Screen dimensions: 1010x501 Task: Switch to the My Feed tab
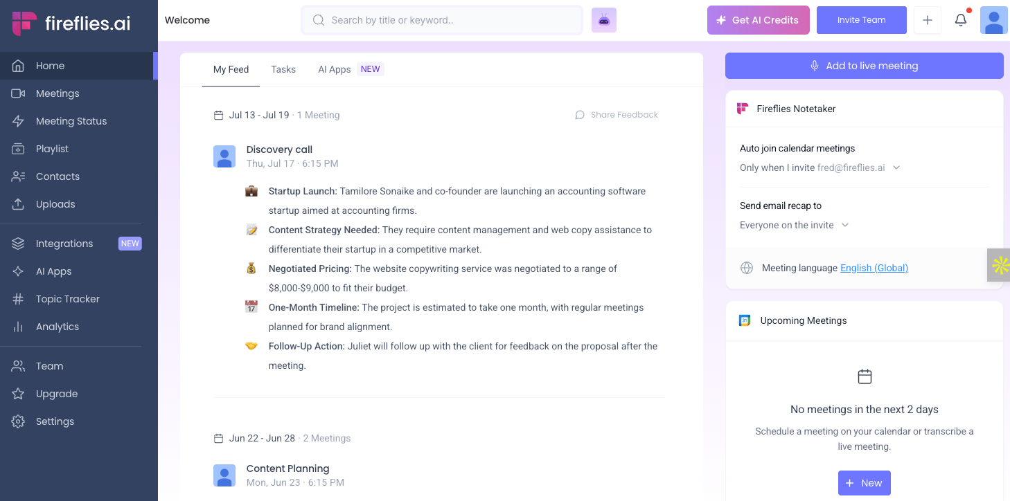pyautogui.click(x=231, y=69)
